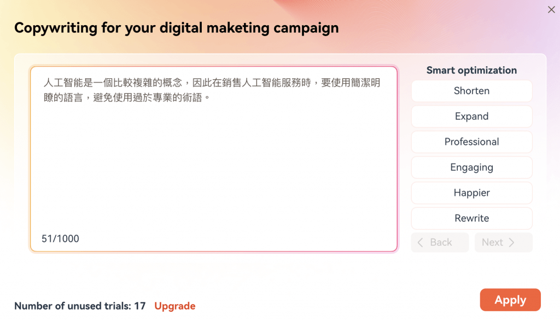Close the copywriting dialog with the X icon

(x=551, y=10)
